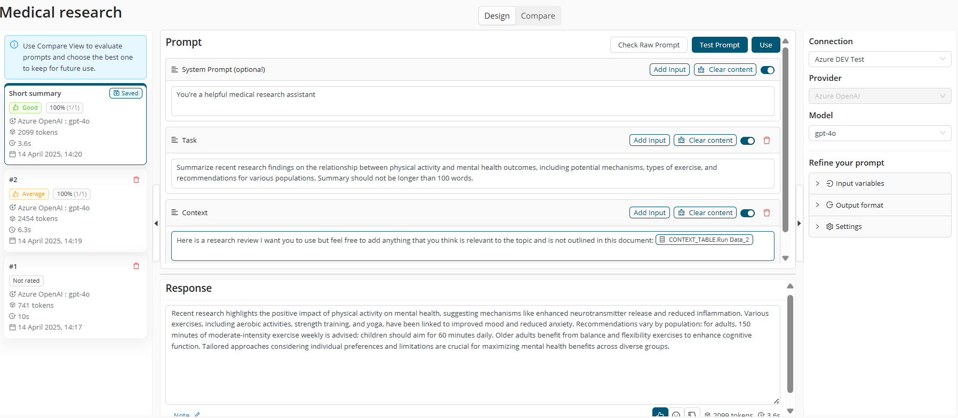Run the prompt with Test Prompt button
The height and width of the screenshot is (418, 958).
[x=719, y=45]
